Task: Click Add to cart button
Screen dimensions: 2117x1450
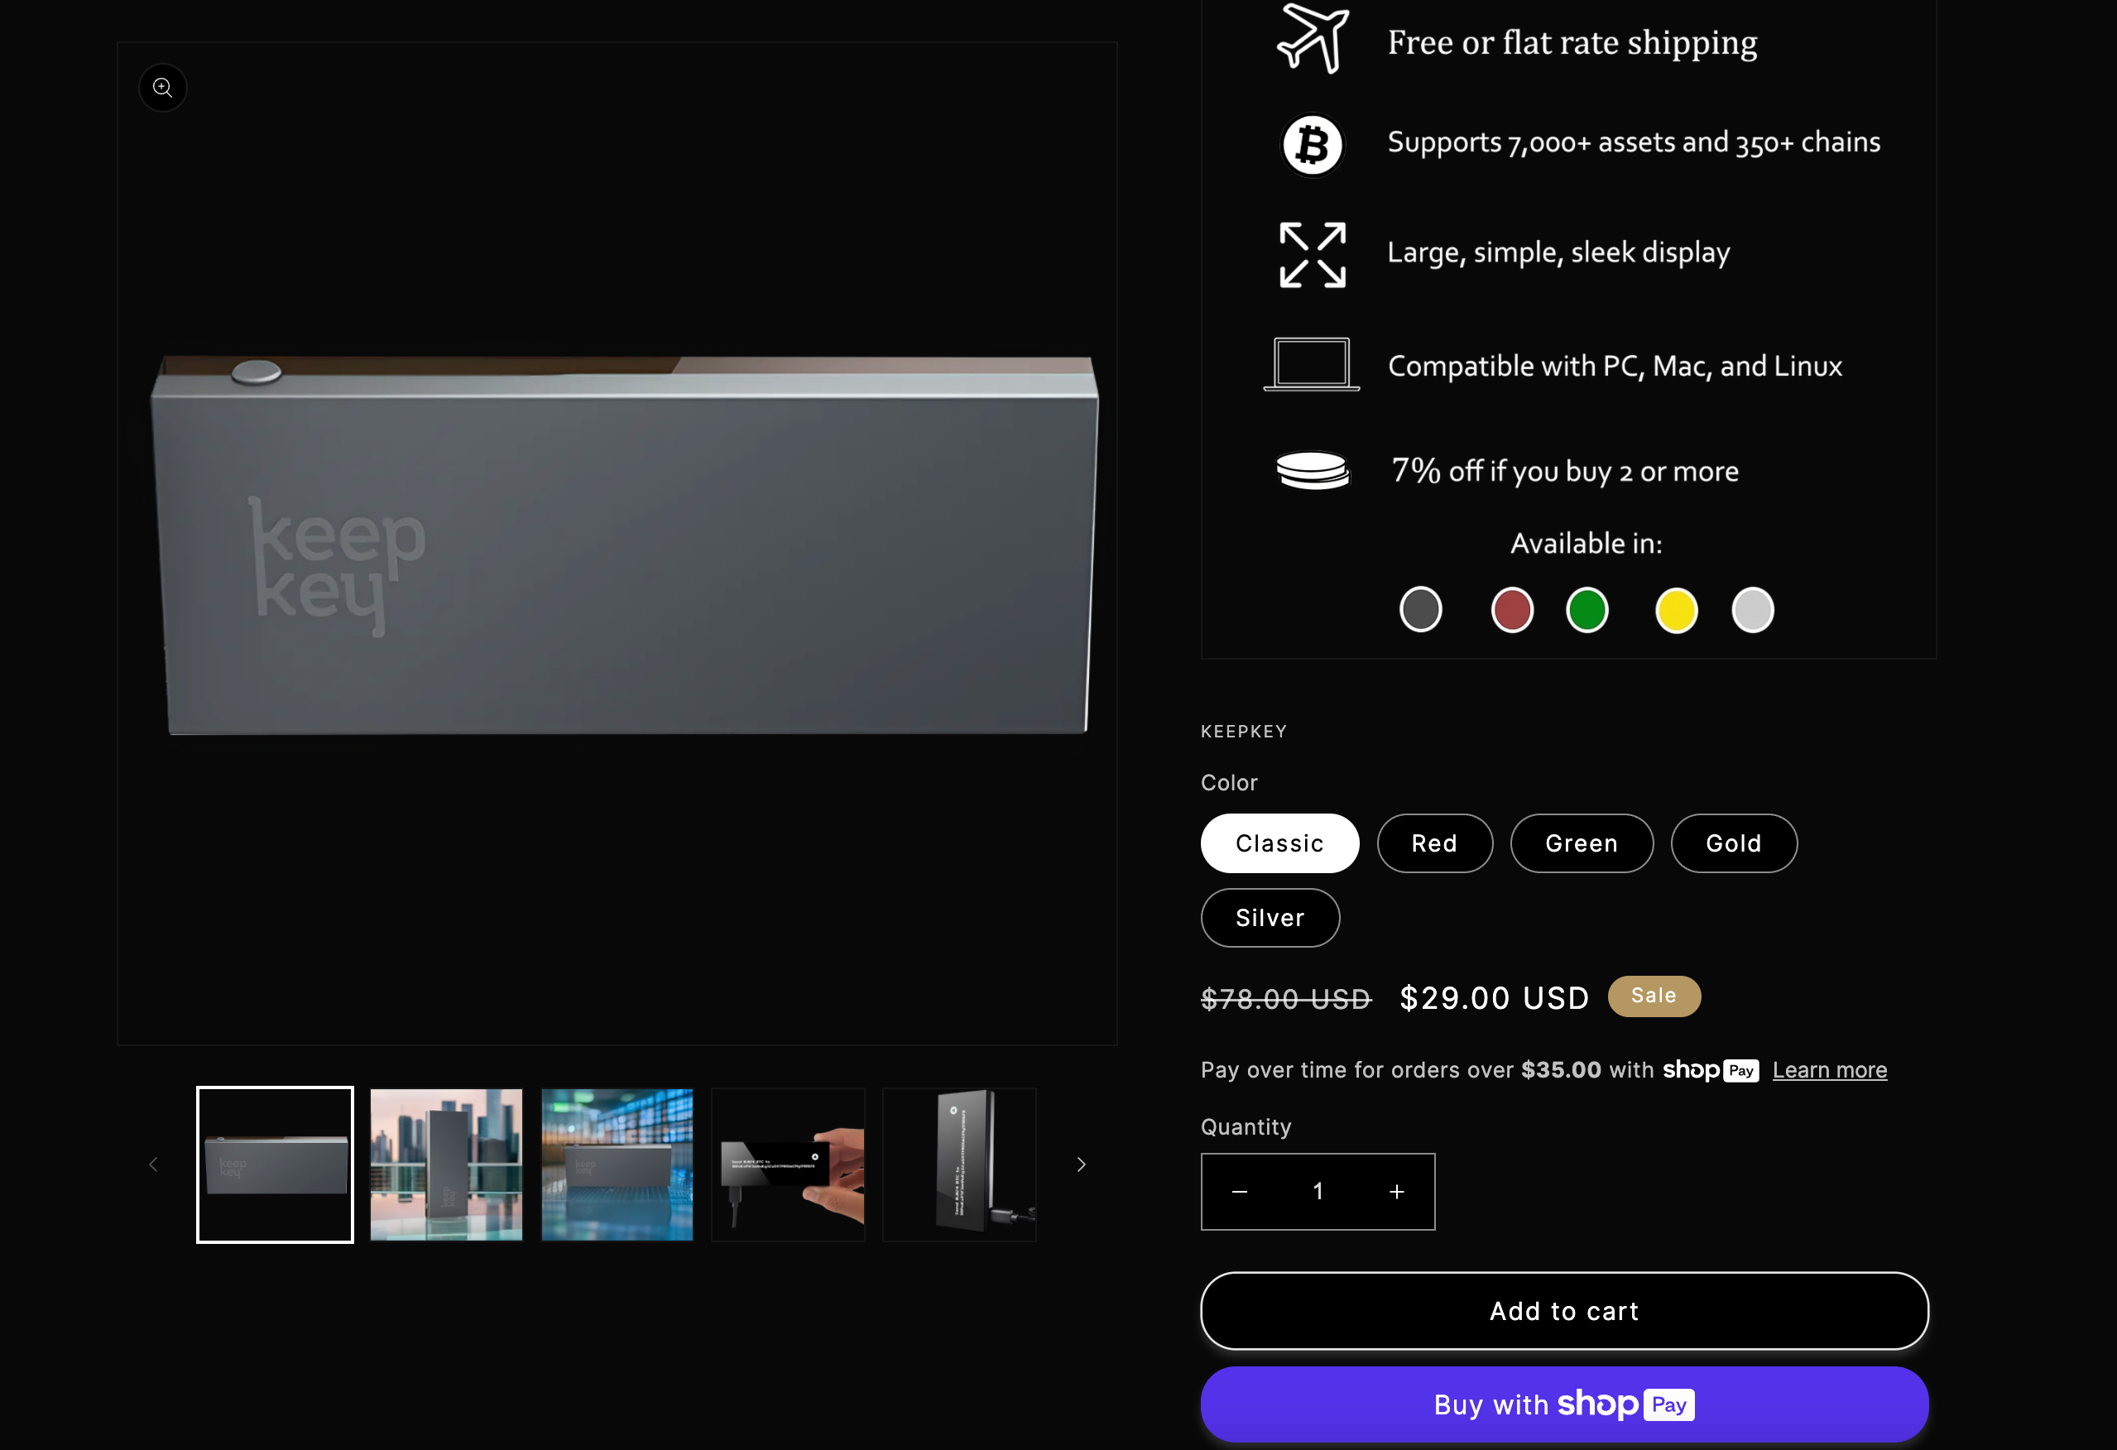Action: (x=1565, y=1310)
